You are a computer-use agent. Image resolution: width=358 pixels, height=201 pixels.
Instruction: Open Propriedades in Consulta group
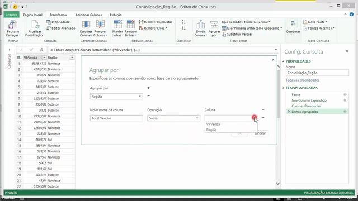click(x=59, y=22)
